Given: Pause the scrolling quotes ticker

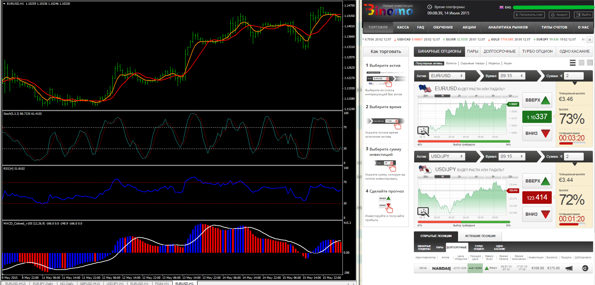Looking at the screenshot, I should tap(589, 40).
